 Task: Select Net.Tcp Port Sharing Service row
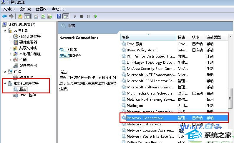coord(174,100)
